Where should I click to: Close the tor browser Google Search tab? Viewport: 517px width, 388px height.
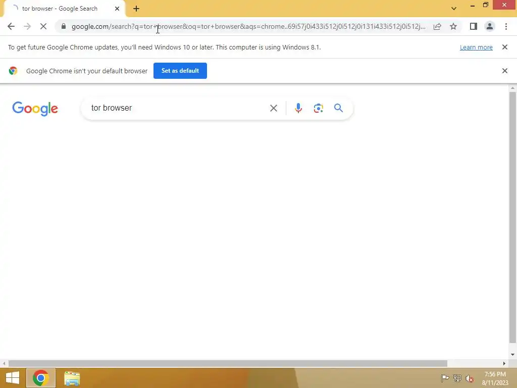[x=117, y=9]
